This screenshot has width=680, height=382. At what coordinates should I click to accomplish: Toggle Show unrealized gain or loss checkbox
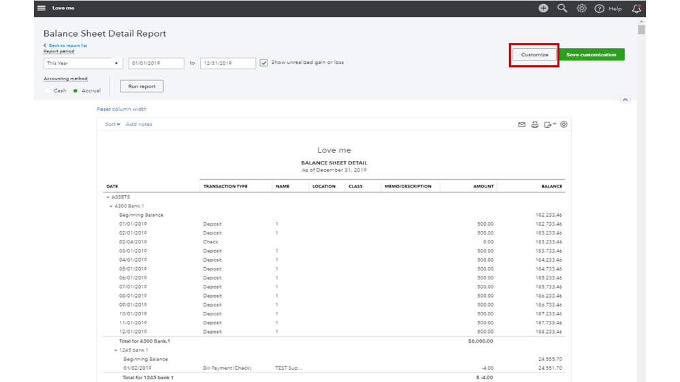pos(264,63)
